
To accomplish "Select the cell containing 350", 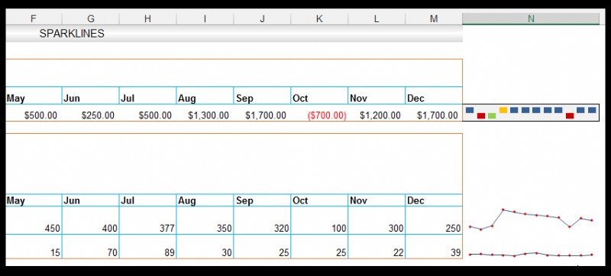I will (205, 220).
